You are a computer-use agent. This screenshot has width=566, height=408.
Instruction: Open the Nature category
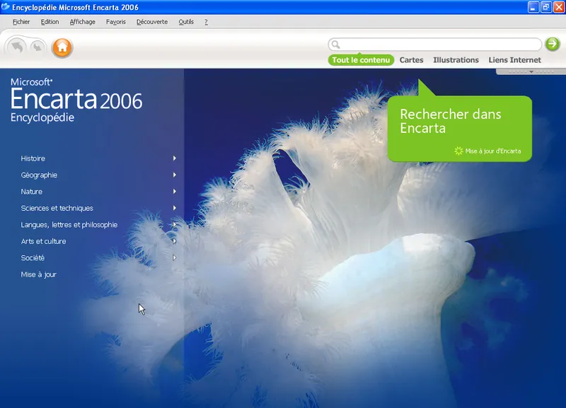click(x=31, y=192)
